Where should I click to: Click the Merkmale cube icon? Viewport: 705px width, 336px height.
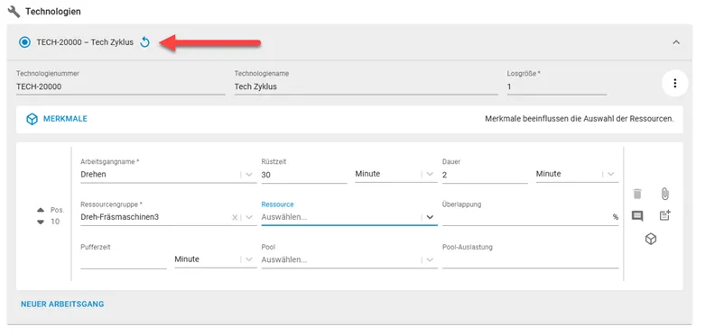coord(32,119)
